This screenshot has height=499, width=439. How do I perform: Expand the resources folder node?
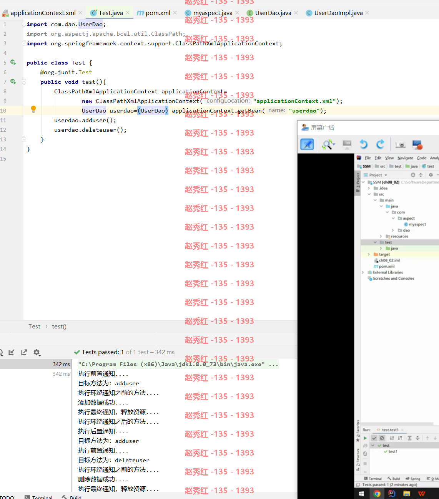(x=381, y=236)
